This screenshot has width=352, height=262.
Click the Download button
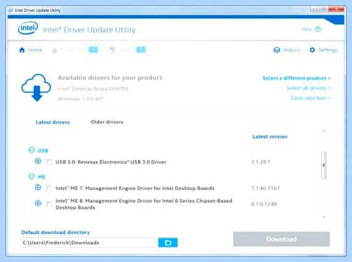(x=282, y=239)
